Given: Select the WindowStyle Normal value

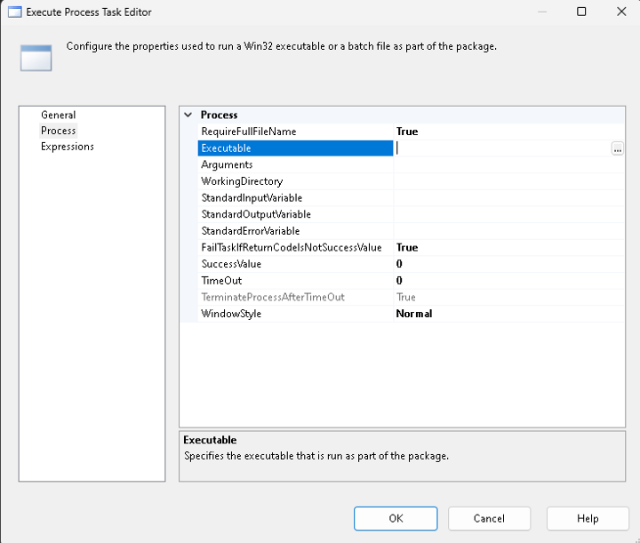Looking at the screenshot, I should (414, 314).
